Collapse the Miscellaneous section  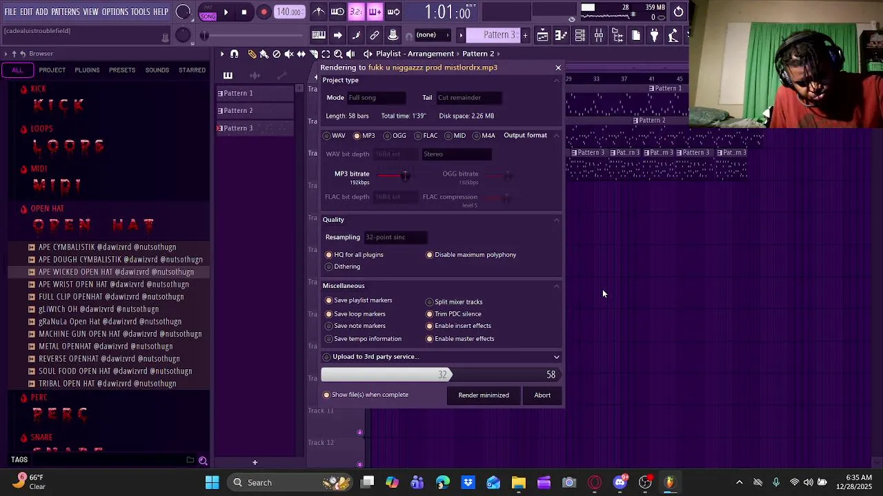[557, 286]
